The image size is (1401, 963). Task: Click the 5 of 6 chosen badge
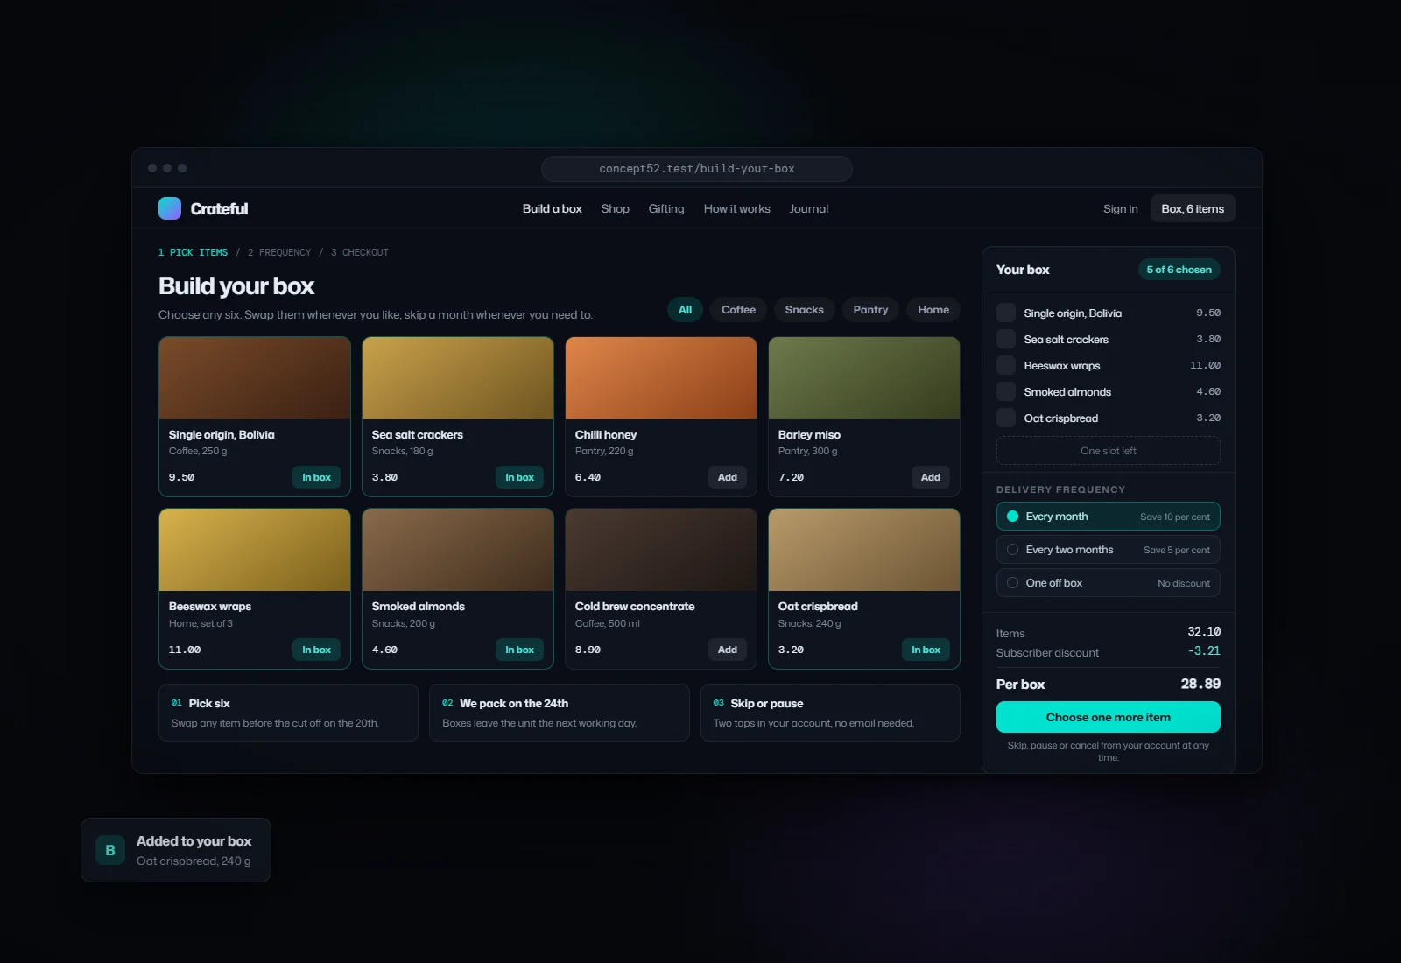pos(1179,270)
